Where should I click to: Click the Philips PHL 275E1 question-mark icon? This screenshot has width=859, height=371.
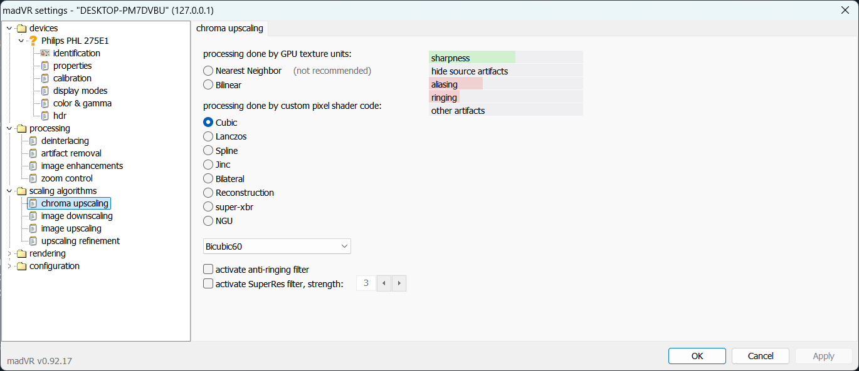pyautogui.click(x=33, y=41)
